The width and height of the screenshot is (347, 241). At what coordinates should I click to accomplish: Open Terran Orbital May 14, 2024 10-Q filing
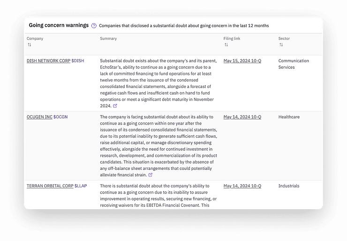[242, 186]
